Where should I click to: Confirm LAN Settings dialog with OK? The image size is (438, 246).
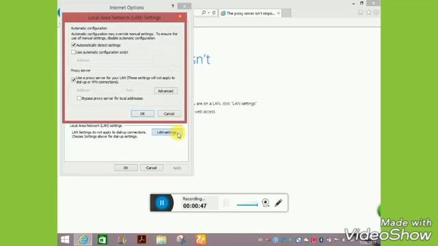[142, 114]
